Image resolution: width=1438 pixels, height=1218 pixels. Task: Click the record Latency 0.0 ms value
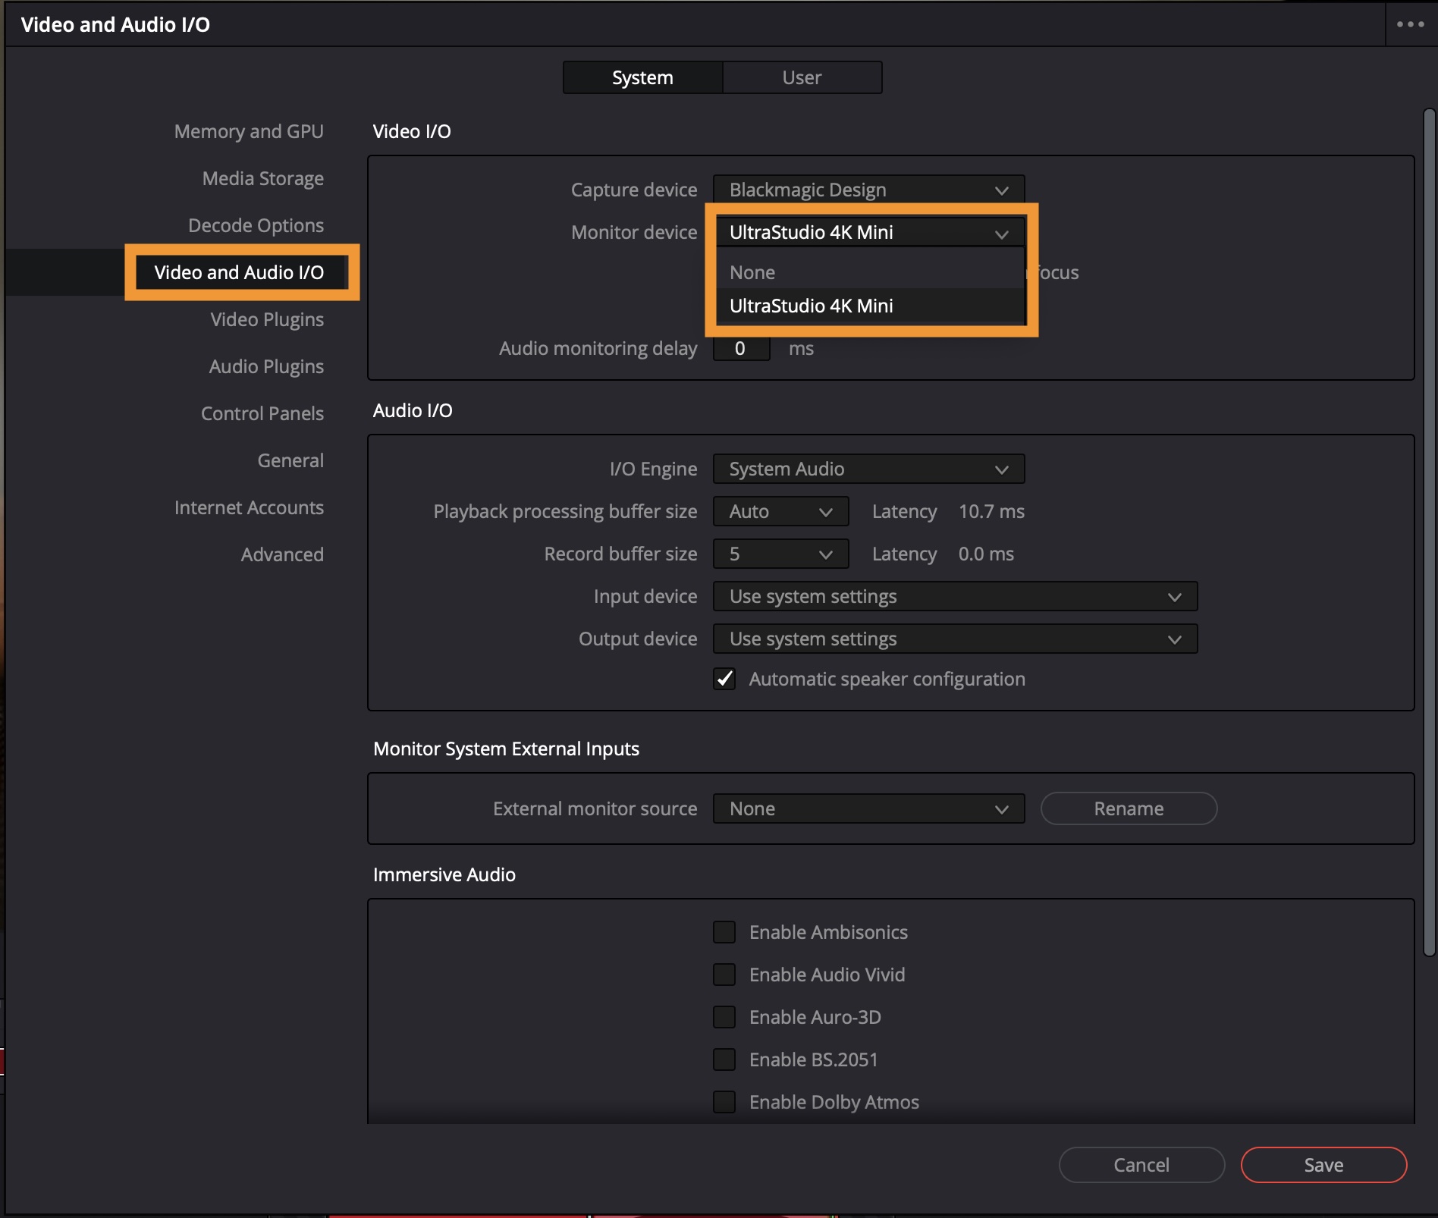(x=986, y=554)
